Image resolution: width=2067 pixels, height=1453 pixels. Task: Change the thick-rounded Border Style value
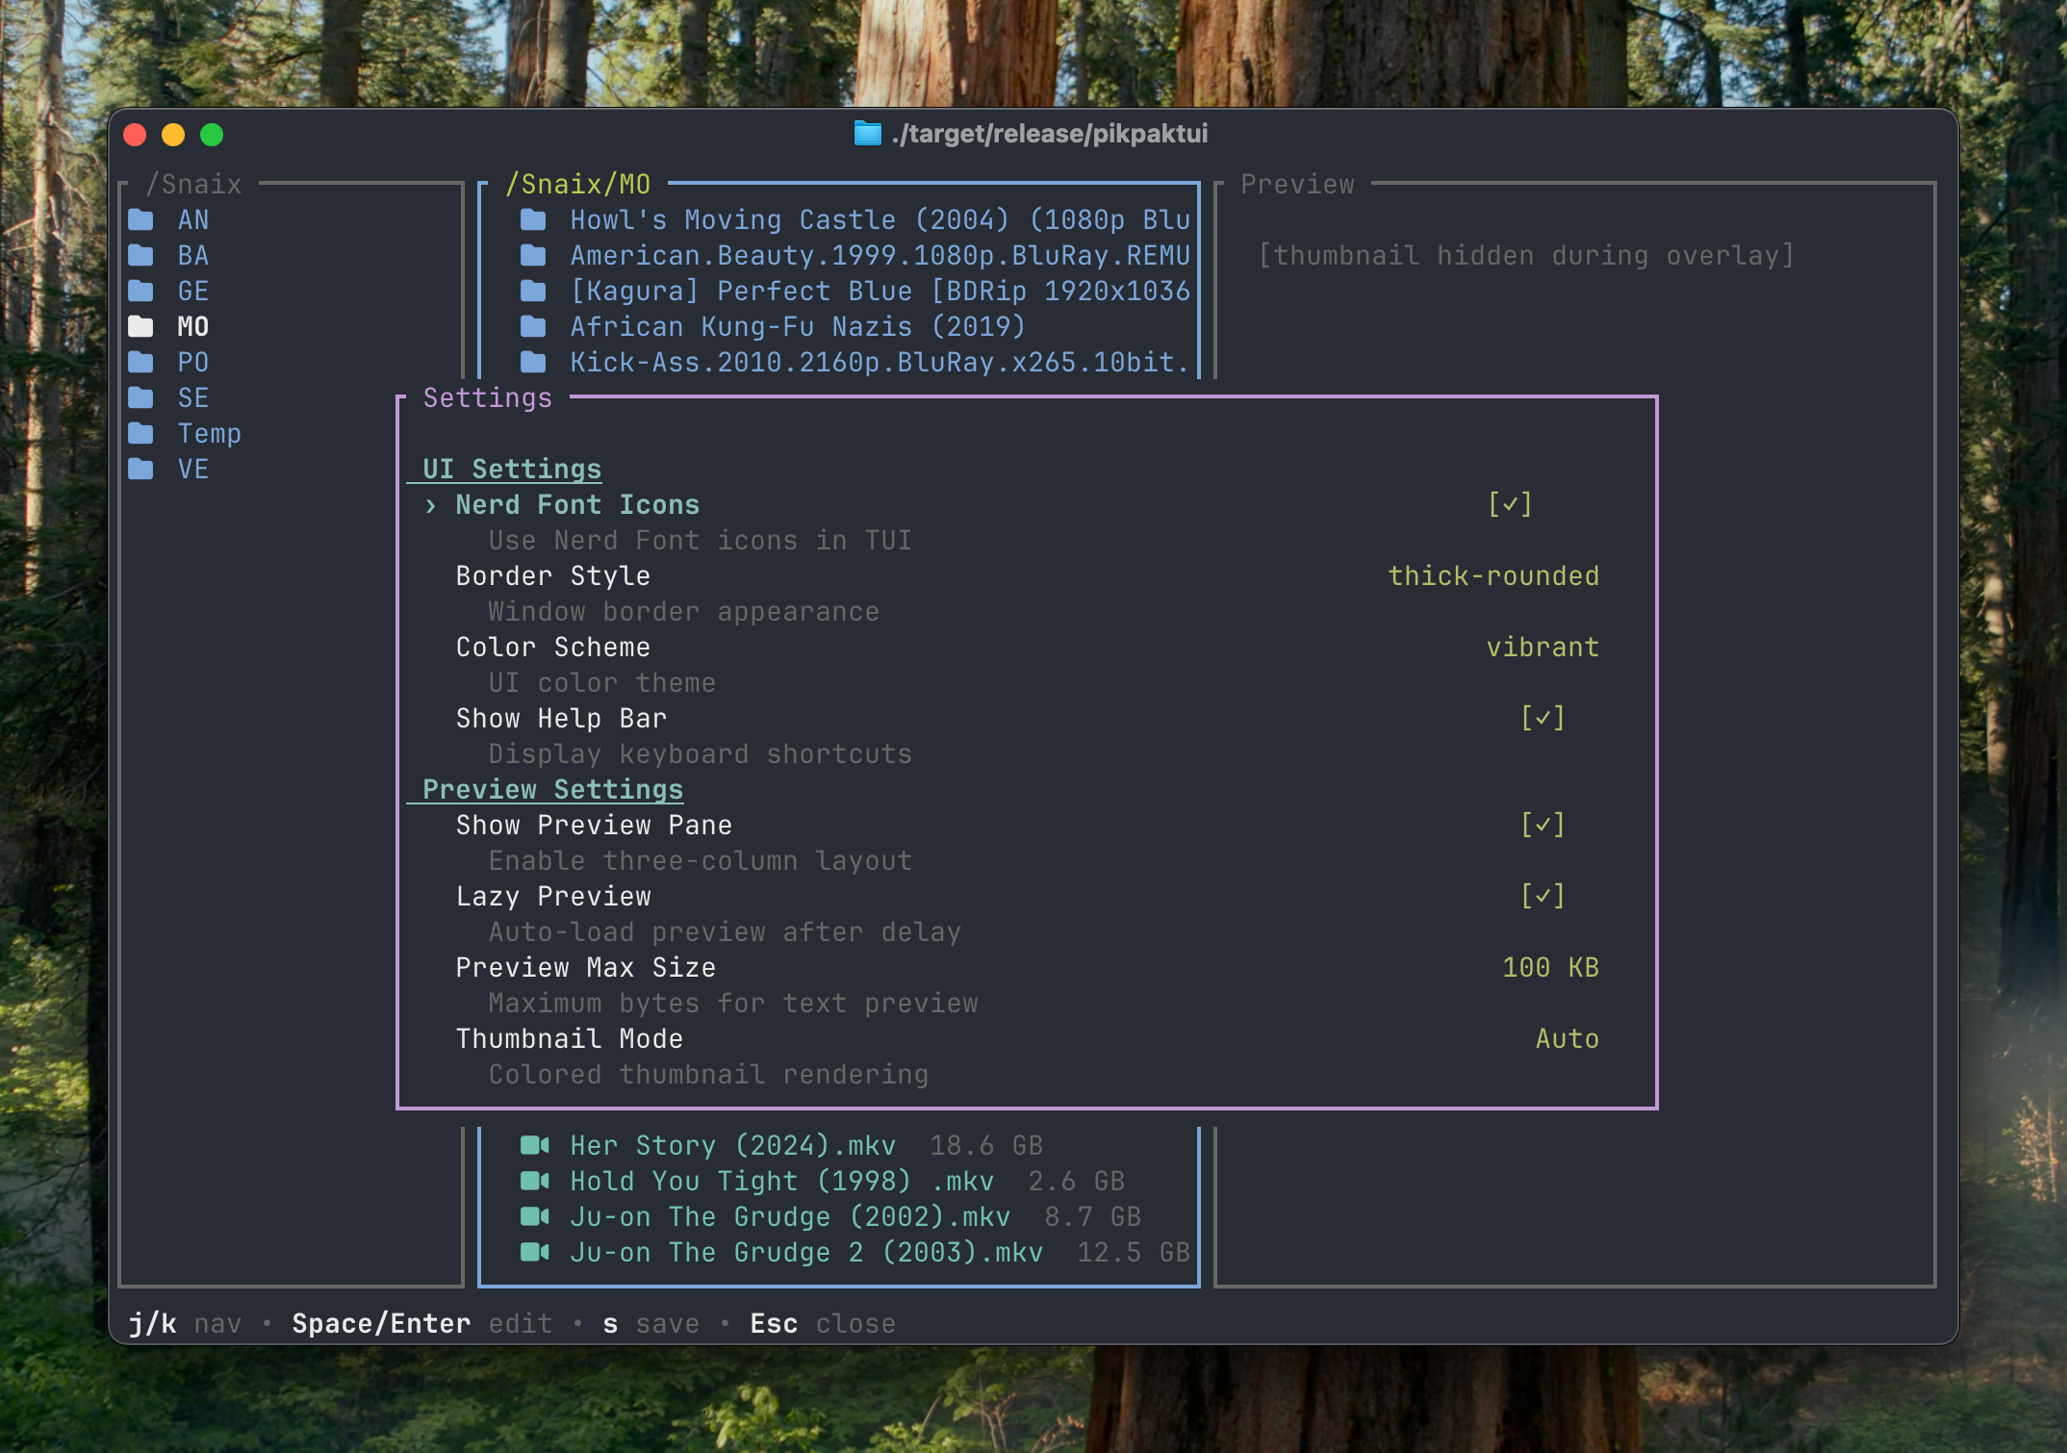click(1493, 575)
